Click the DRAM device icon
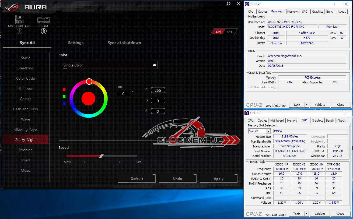Image resolution: width=353 pixels, height=219 pixels. point(44,20)
